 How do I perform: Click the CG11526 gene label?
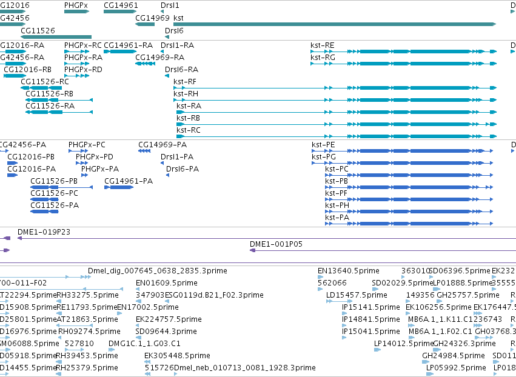(x=38, y=30)
